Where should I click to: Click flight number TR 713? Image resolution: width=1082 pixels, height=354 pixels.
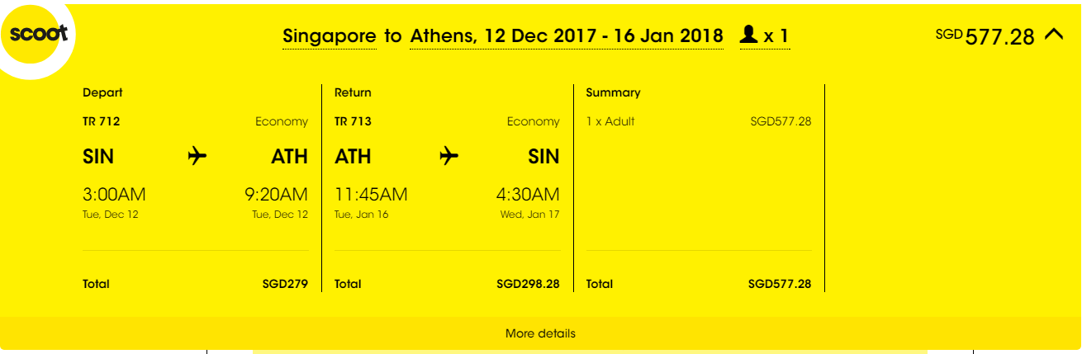click(x=353, y=121)
